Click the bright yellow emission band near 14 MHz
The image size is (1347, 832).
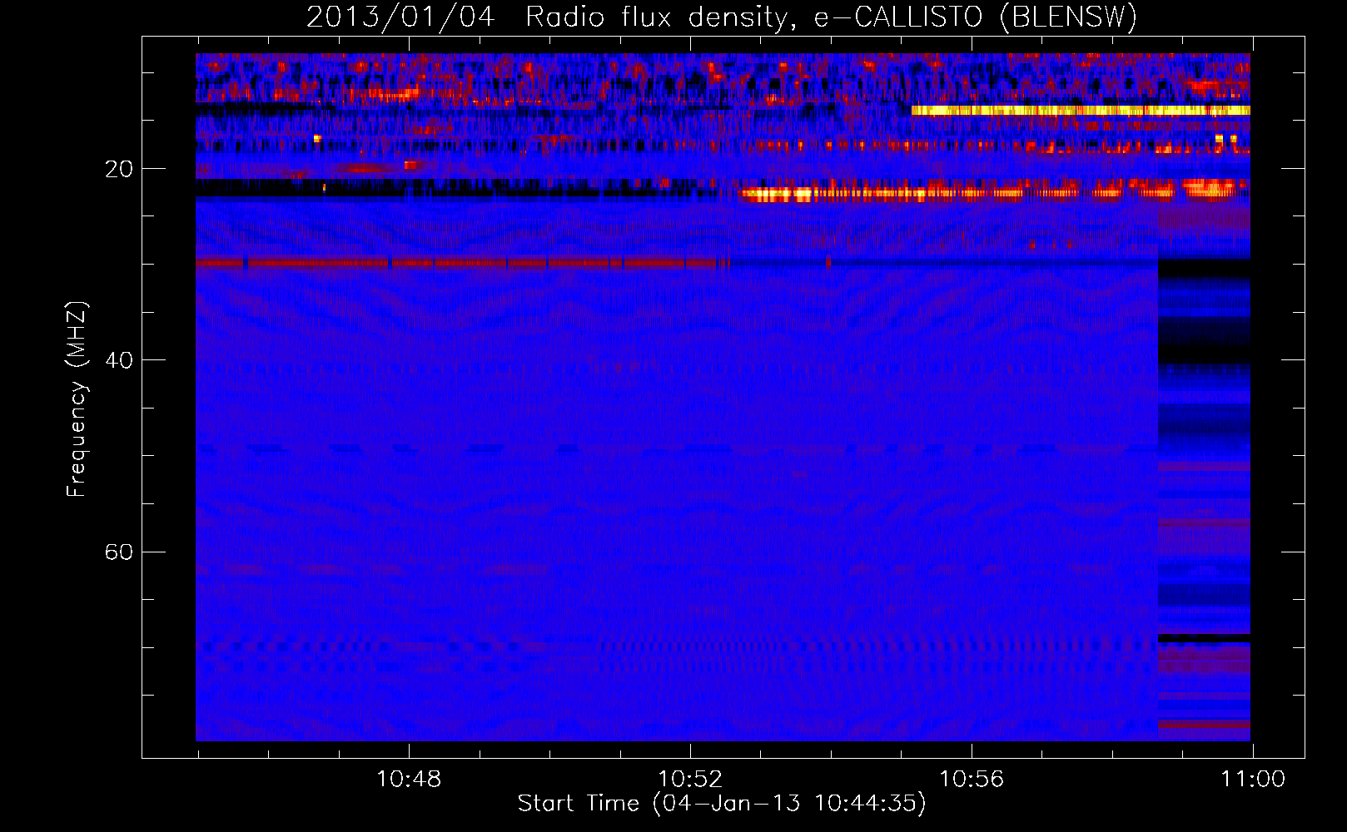pyautogui.click(x=1081, y=110)
